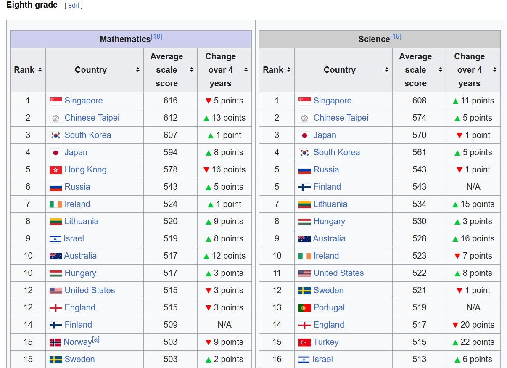The image size is (507, 368).
Task: Click the Sweden flag in Science table
Action: tap(304, 290)
